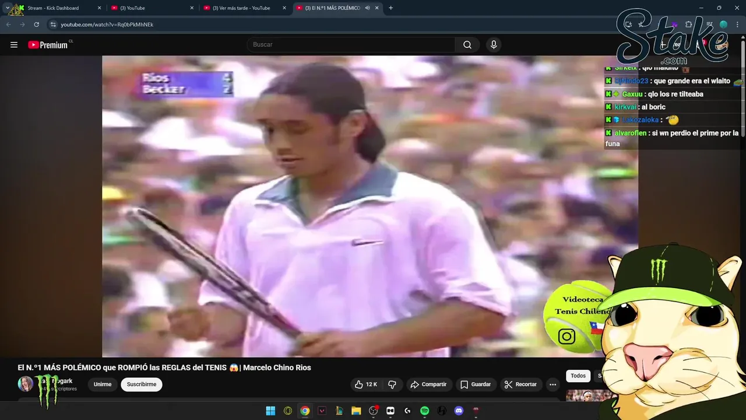Open the Chrome extensions puzzle icon
Screen dimensions: 746x420
pos(689,24)
